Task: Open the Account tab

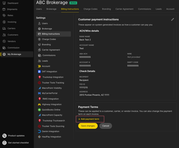Action: point(170,9)
